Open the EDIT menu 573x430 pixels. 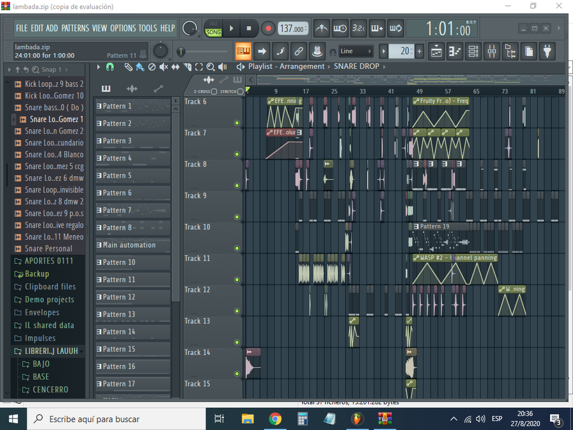36,28
